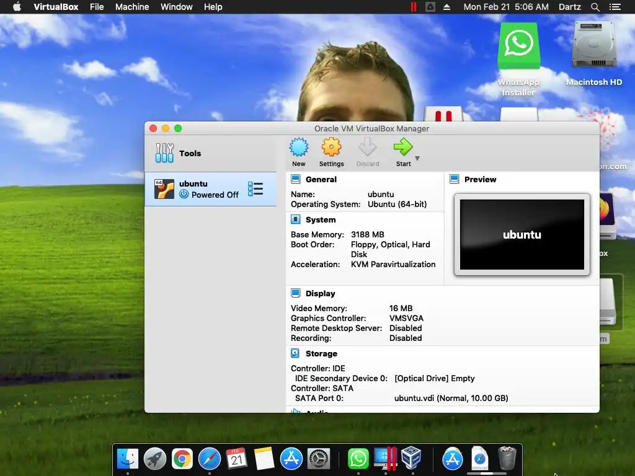Click the Storage section disk icon

(x=295, y=353)
